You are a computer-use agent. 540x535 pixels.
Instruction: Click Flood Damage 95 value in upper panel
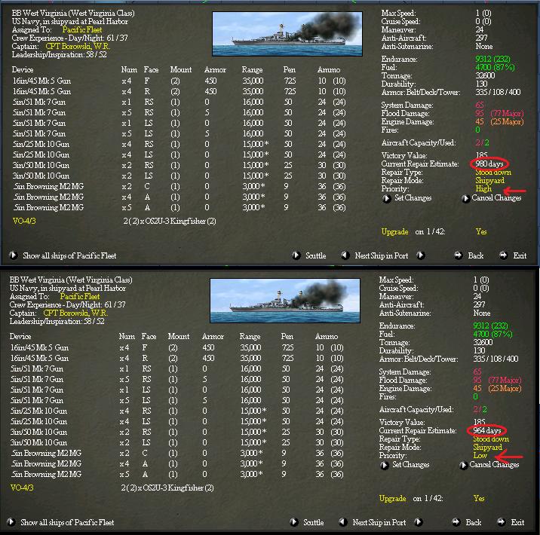click(x=480, y=113)
